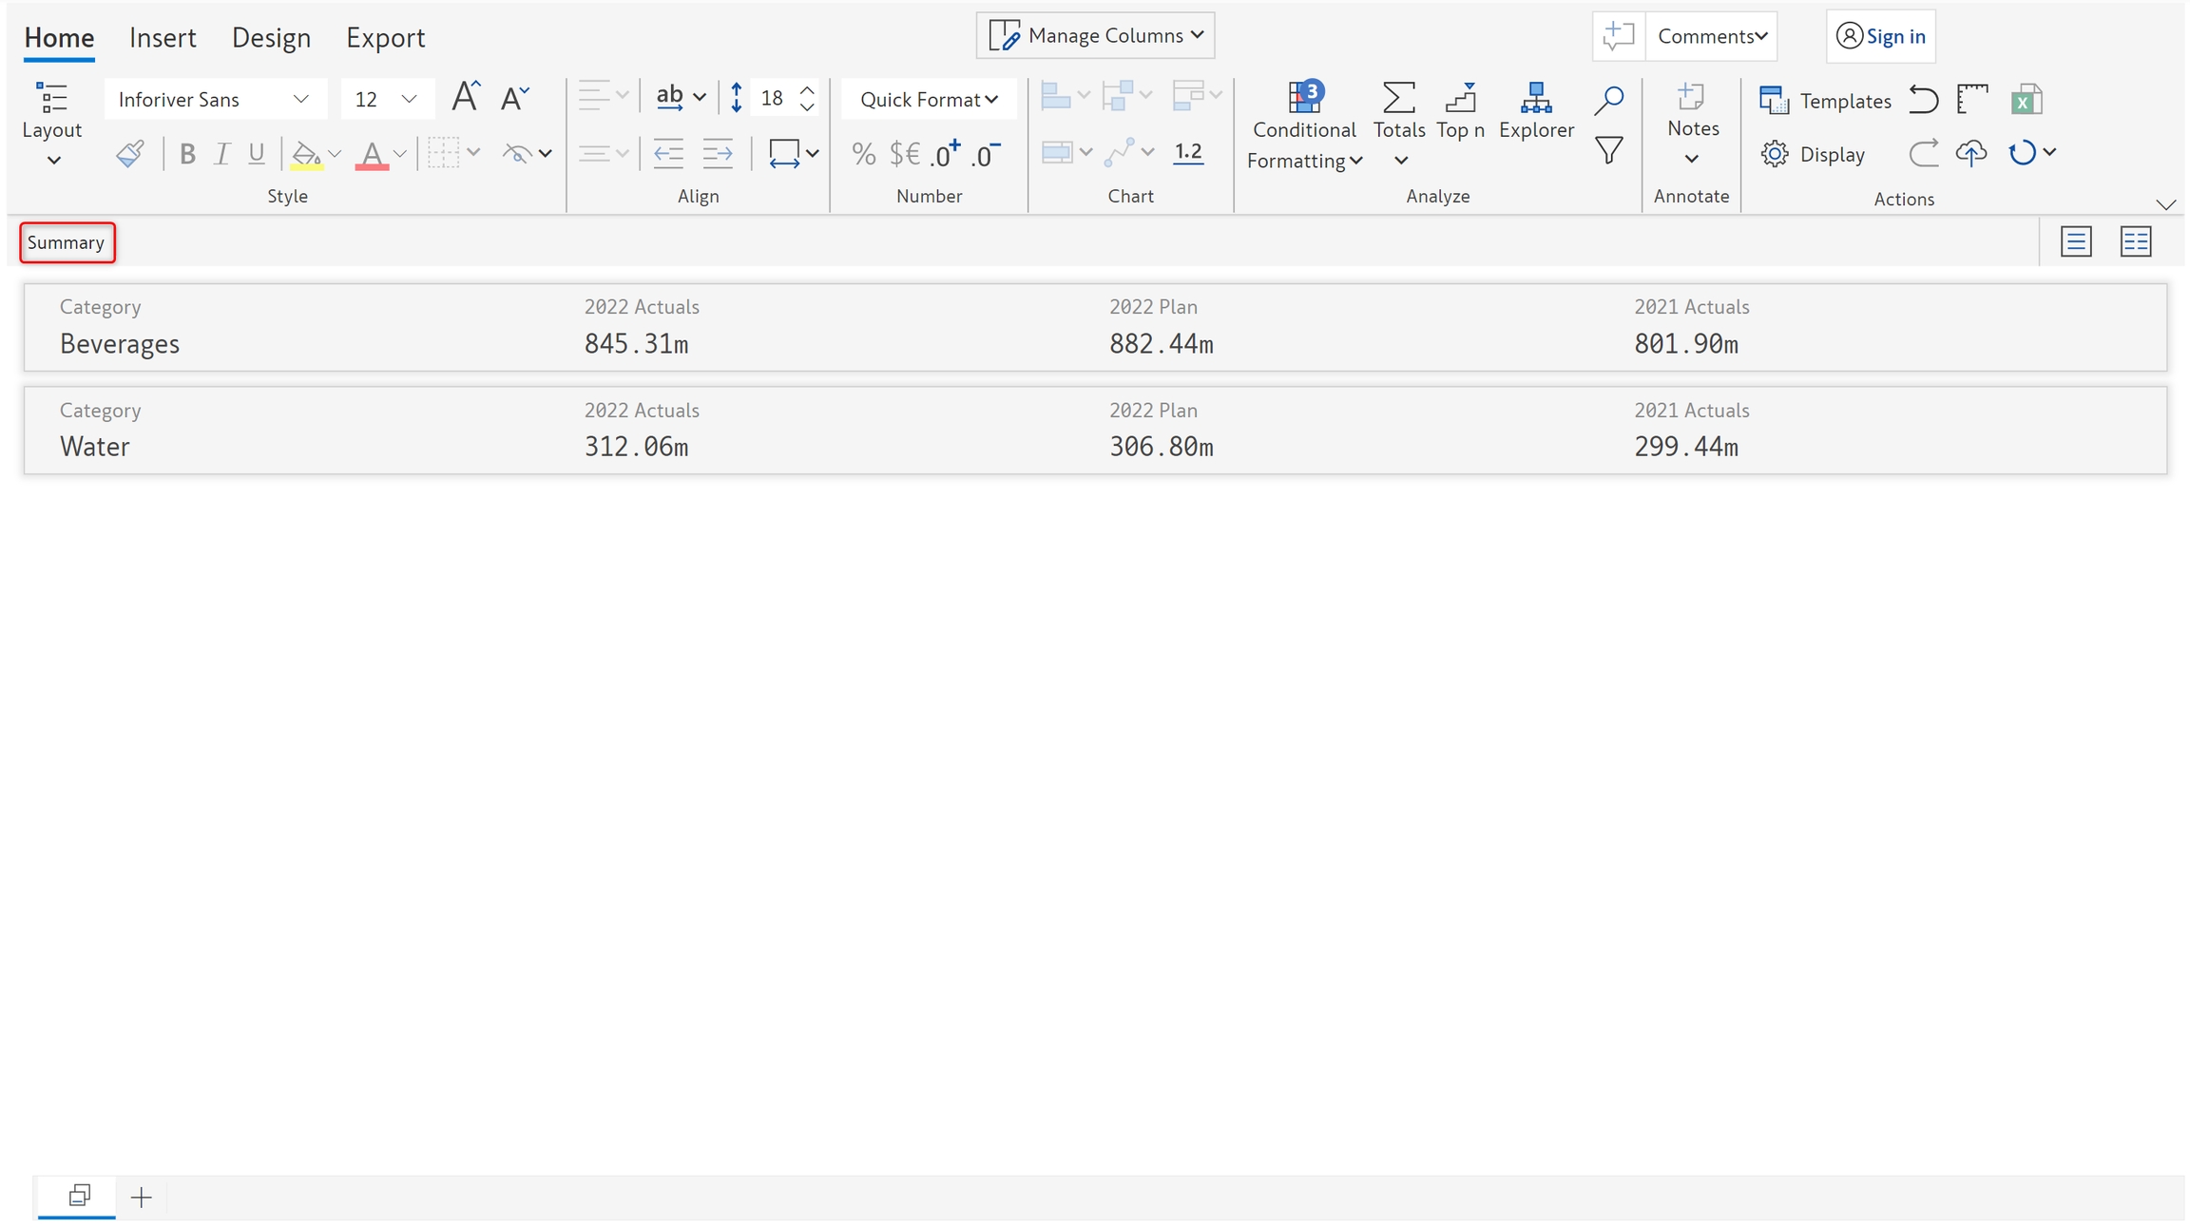Open the search magnifier tool
The width and height of the screenshot is (2190, 1228).
click(1608, 99)
